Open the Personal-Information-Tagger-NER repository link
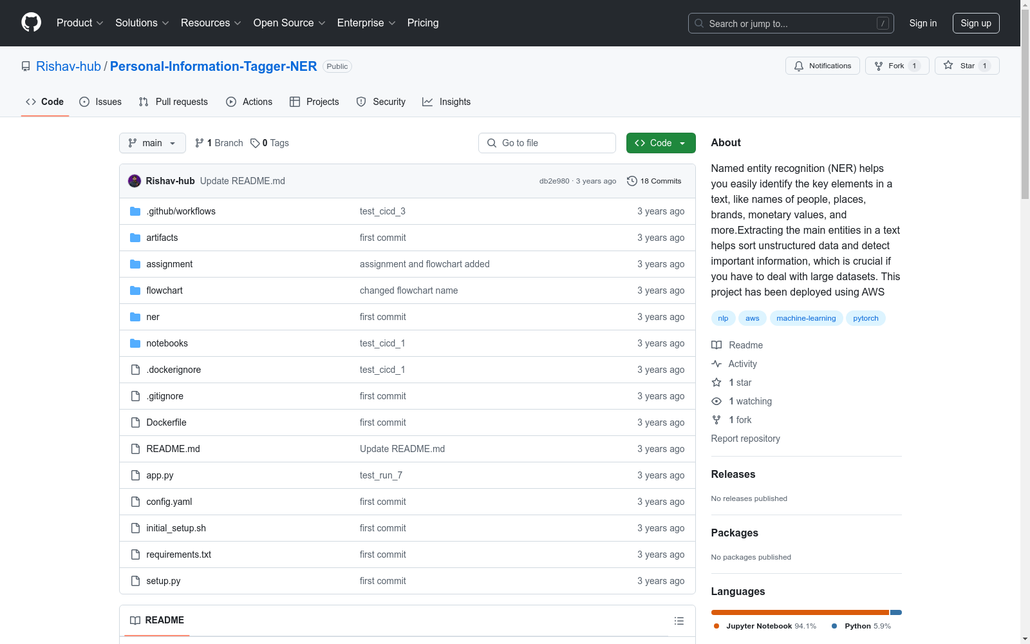 [x=213, y=66]
